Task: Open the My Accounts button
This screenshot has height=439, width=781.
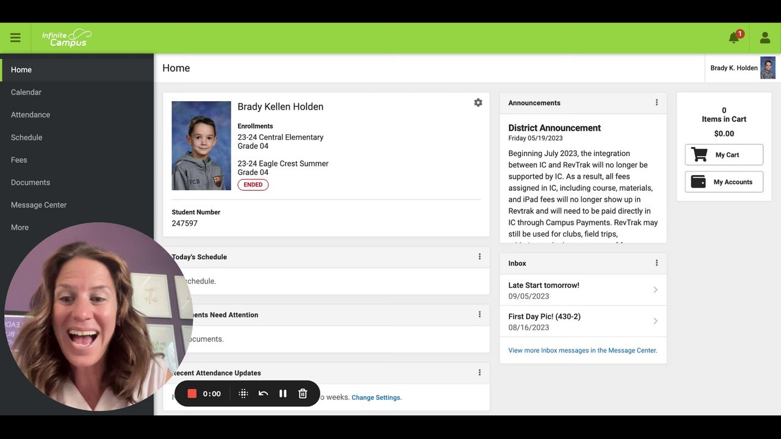Action: 724,182
